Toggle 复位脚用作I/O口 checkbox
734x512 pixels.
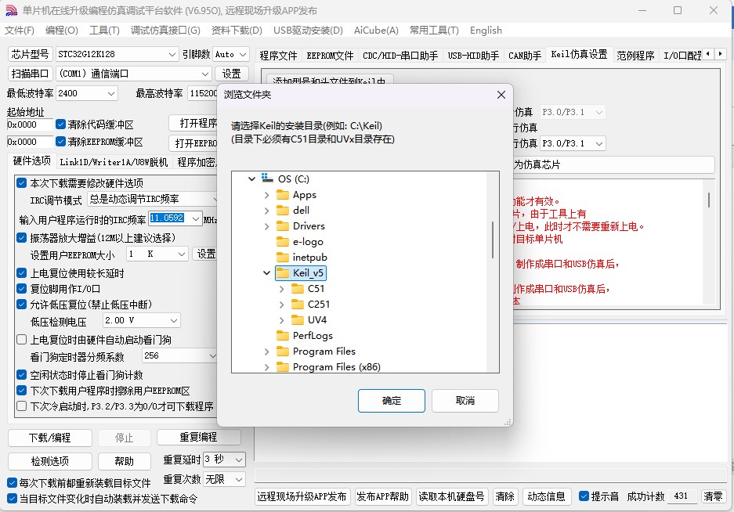pyautogui.click(x=21, y=288)
